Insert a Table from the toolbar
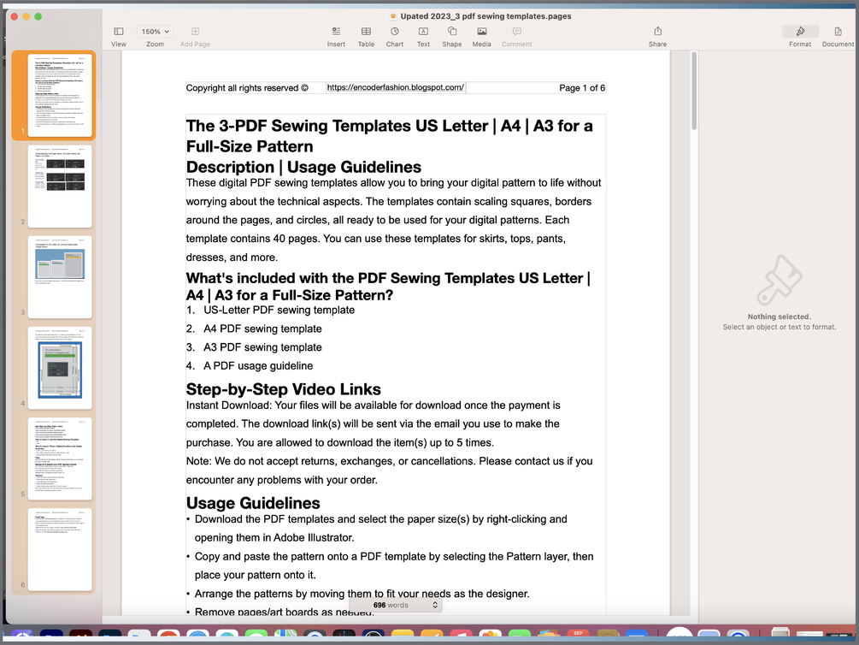859x645 pixels. (x=366, y=37)
